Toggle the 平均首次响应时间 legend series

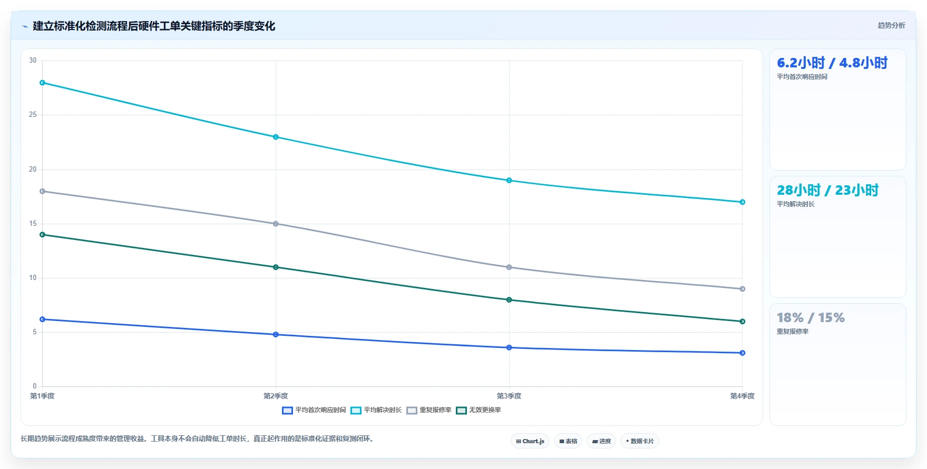coord(314,410)
